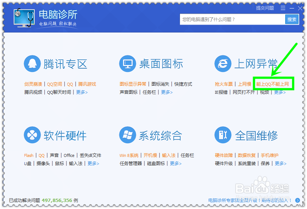
Task: Click the 搜索 button
Action: 292,19
